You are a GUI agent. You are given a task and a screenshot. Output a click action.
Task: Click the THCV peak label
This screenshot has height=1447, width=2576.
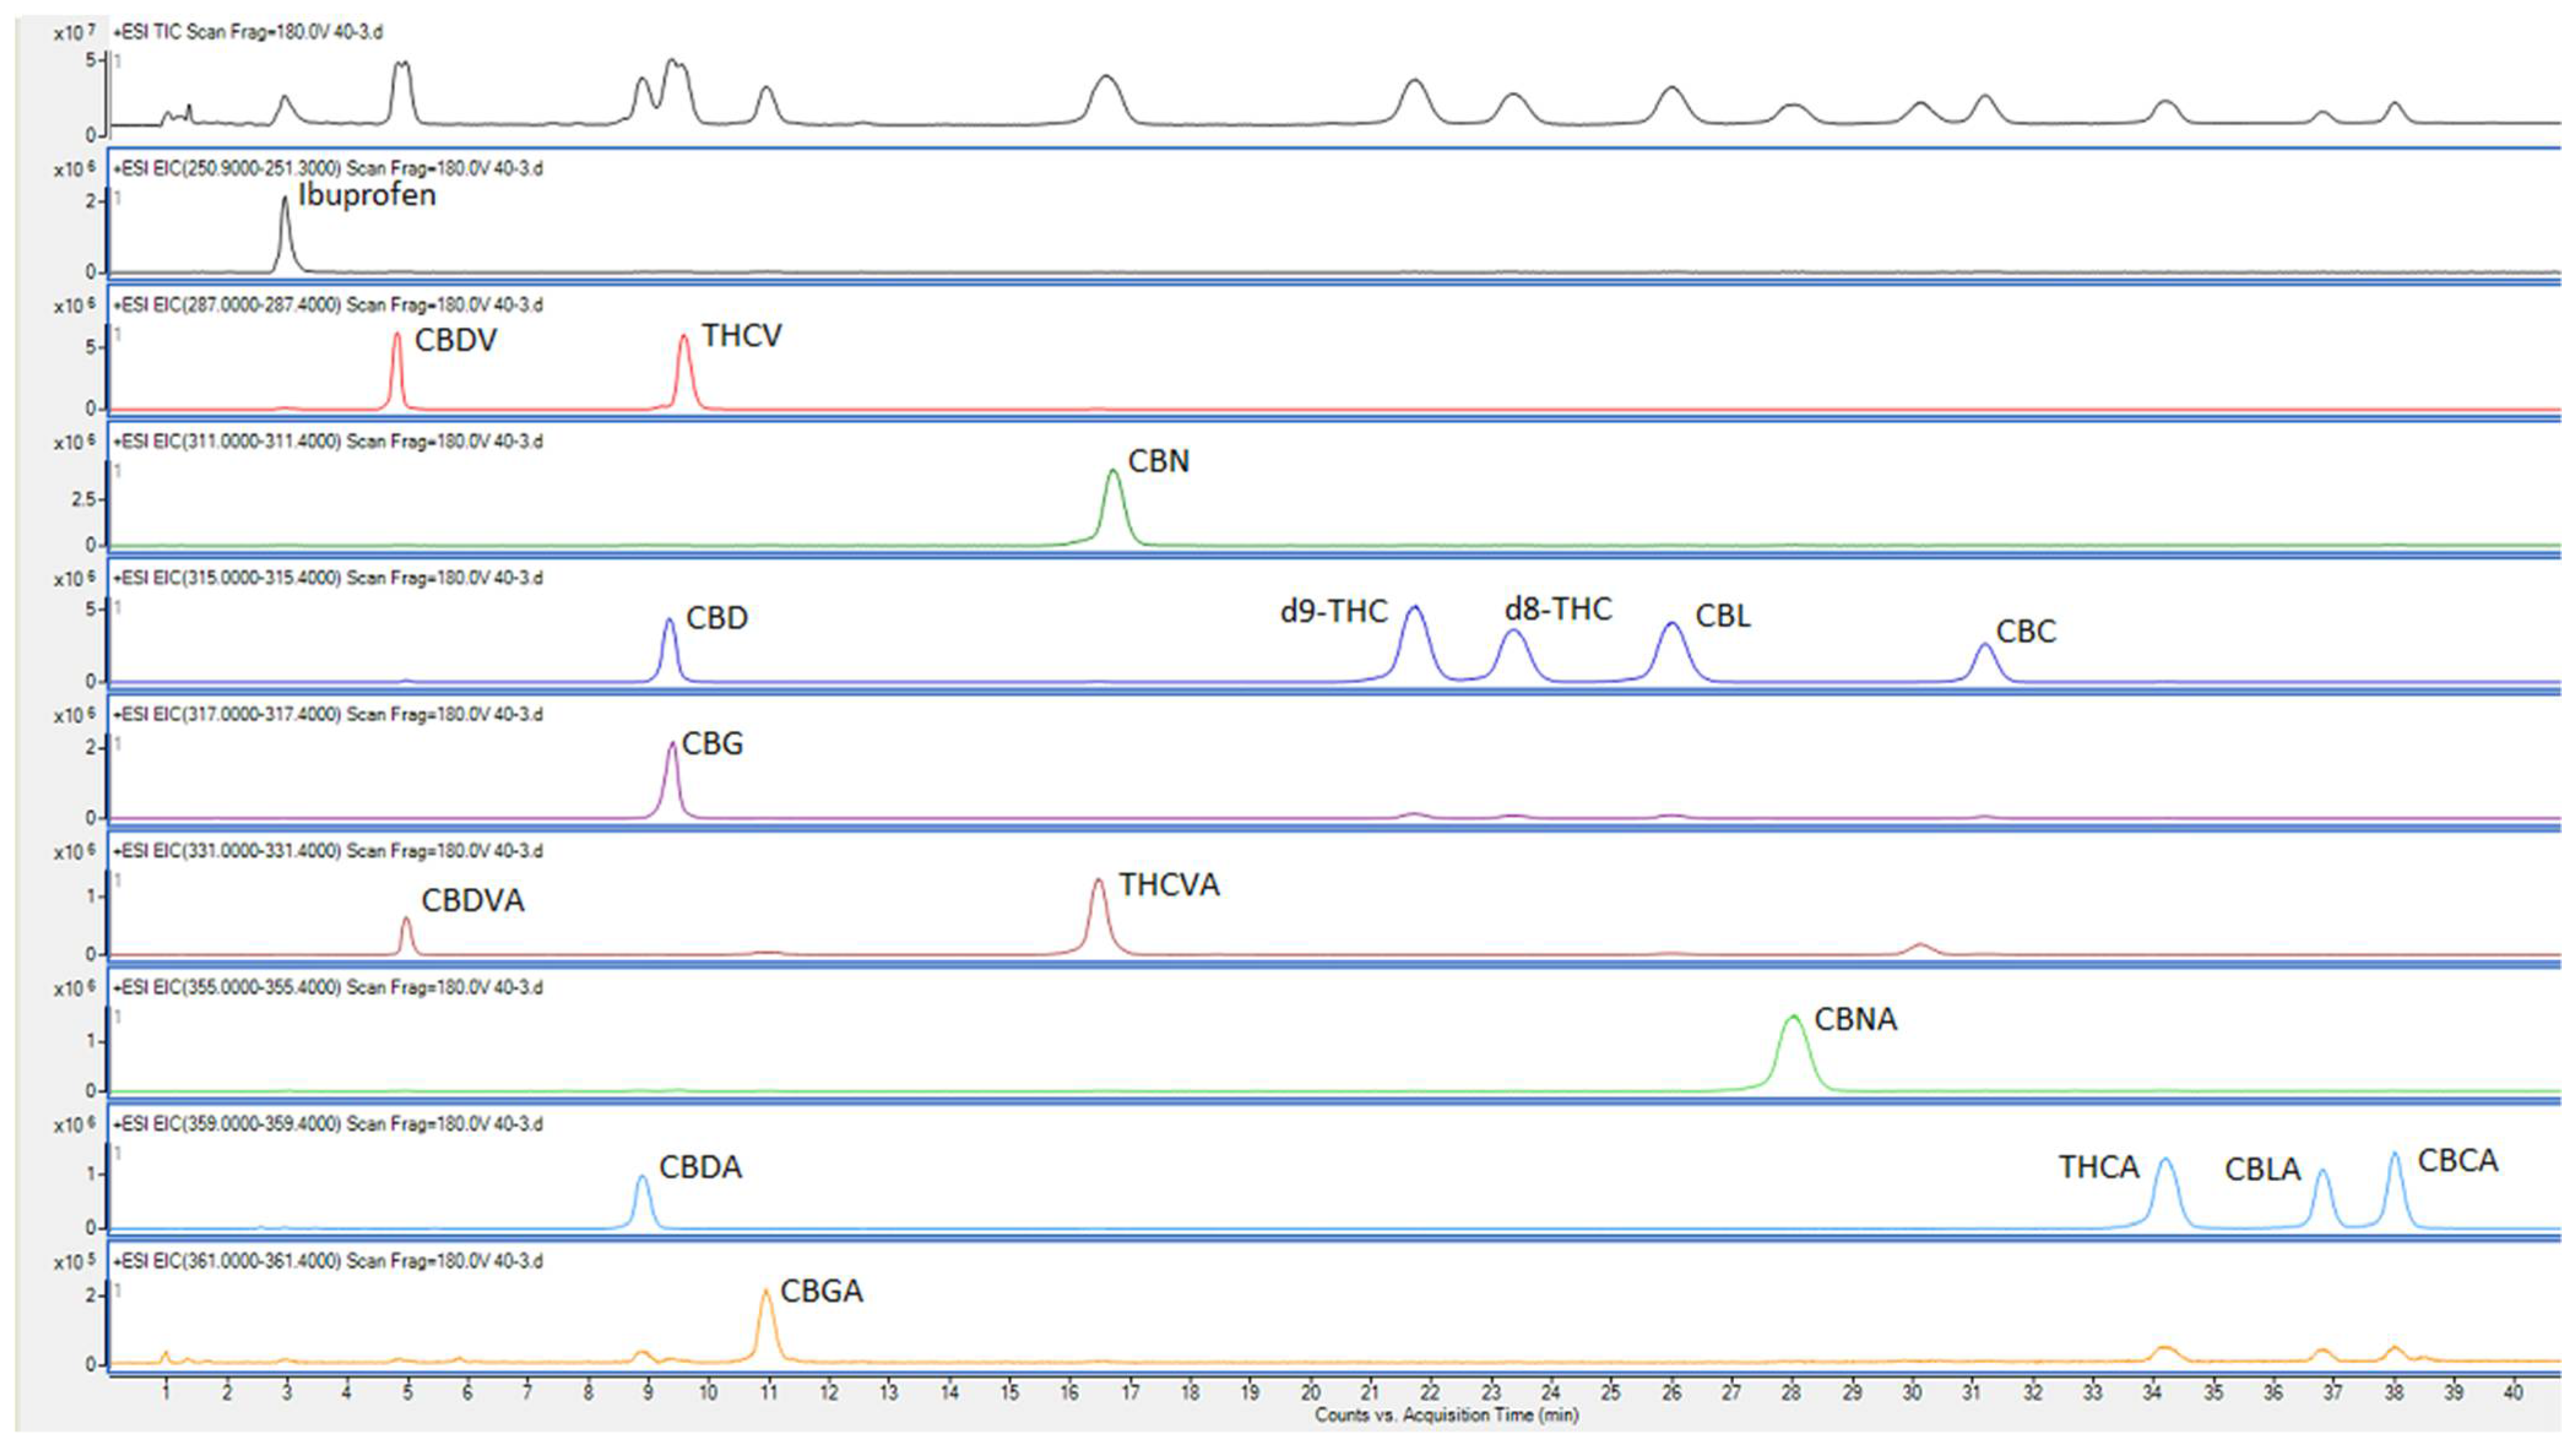[741, 336]
